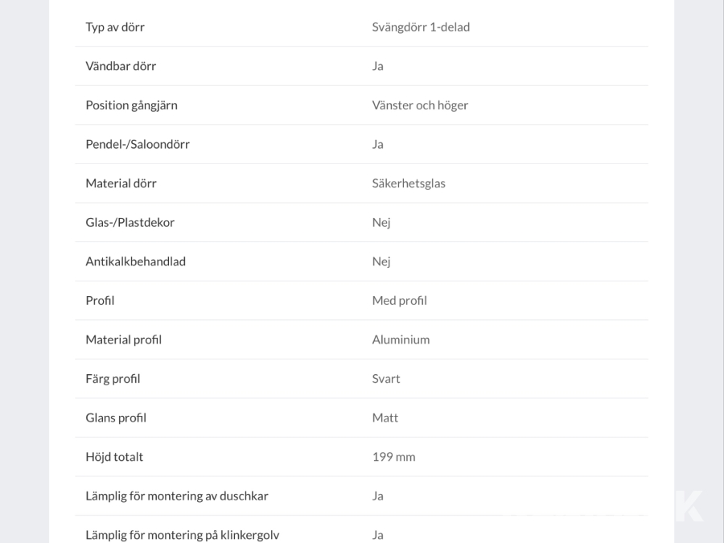
Task: Click the "Pendel-/Saloondörr" label
Action: coord(138,144)
